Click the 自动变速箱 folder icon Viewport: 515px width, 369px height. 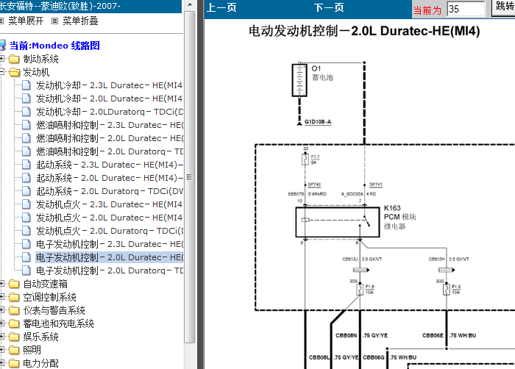(x=14, y=284)
